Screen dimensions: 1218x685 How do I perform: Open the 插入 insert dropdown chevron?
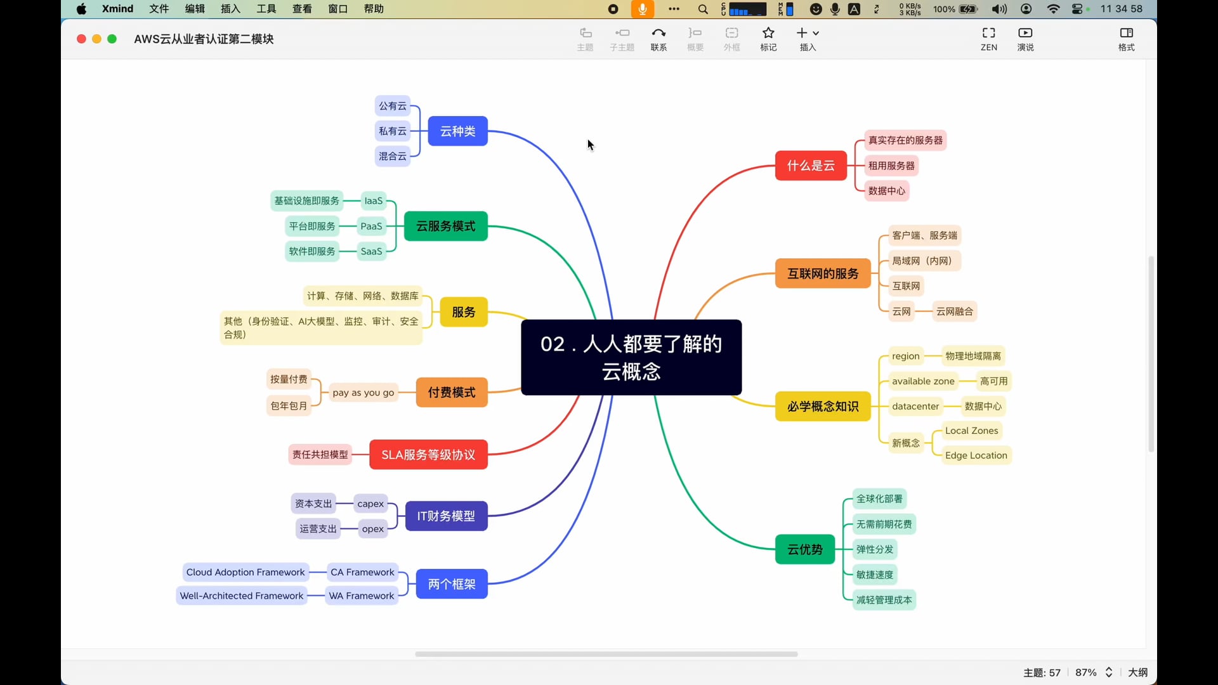point(815,33)
